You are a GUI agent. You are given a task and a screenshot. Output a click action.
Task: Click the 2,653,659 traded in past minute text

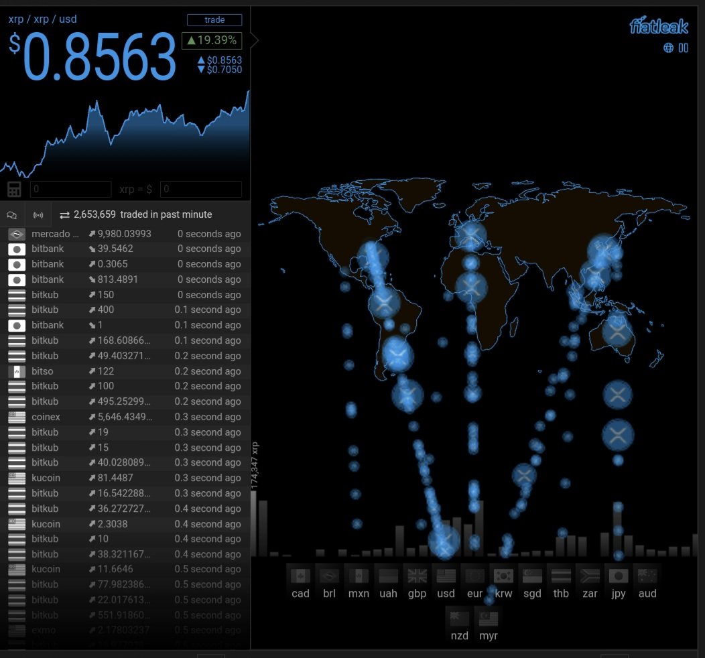click(x=143, y=215)
